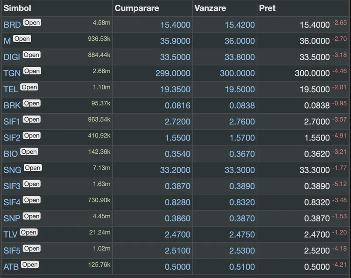Screen dimensions: 351x278
Task: Open the TGN symbol link
Action: [12, 73]
